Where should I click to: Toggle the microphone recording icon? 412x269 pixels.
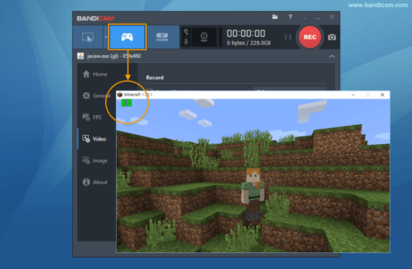[186, 42]
